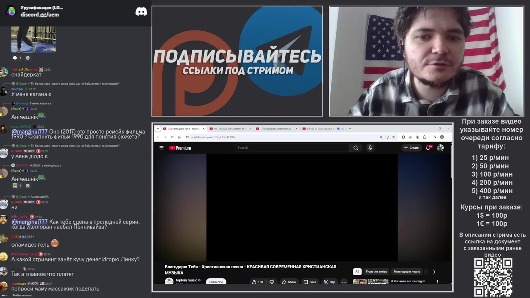Like the video (10K thumbs up)

tap(257, 282)
